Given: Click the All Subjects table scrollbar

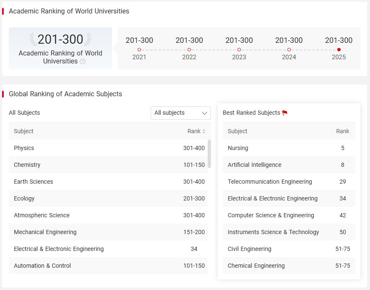Looking at the screenshot, I should coord(209,154).
